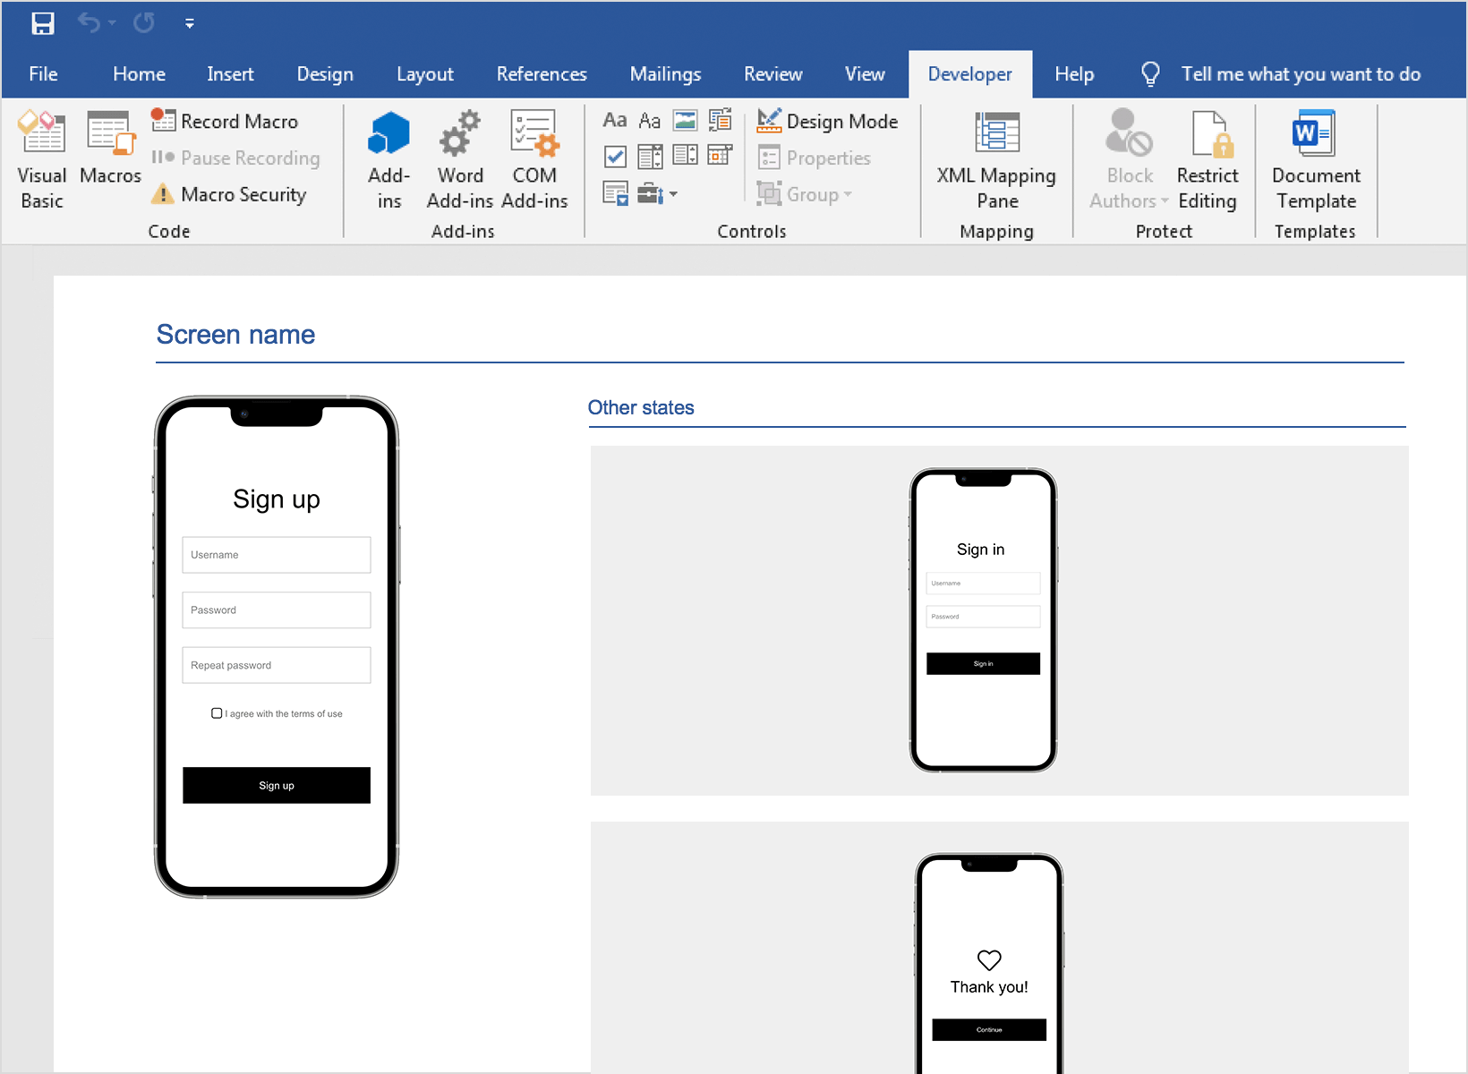Viewport: 1468px width, 1074px height.
Task: Switch to the Insert tab
Action: pyautogui.click(x=230, y=74)
